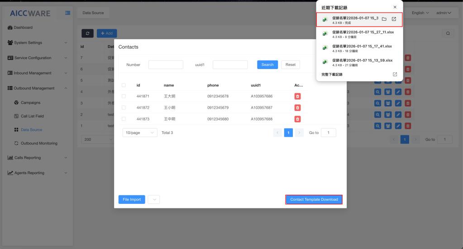Viewport: 463px width, 249px height.
Task: Click the Add button in the toolbar
Action: tap(107, 33)
